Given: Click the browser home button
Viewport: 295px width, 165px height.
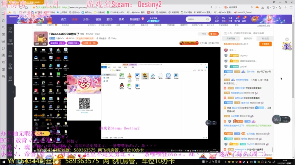Looking at the screenshot, I should point(27,7).
